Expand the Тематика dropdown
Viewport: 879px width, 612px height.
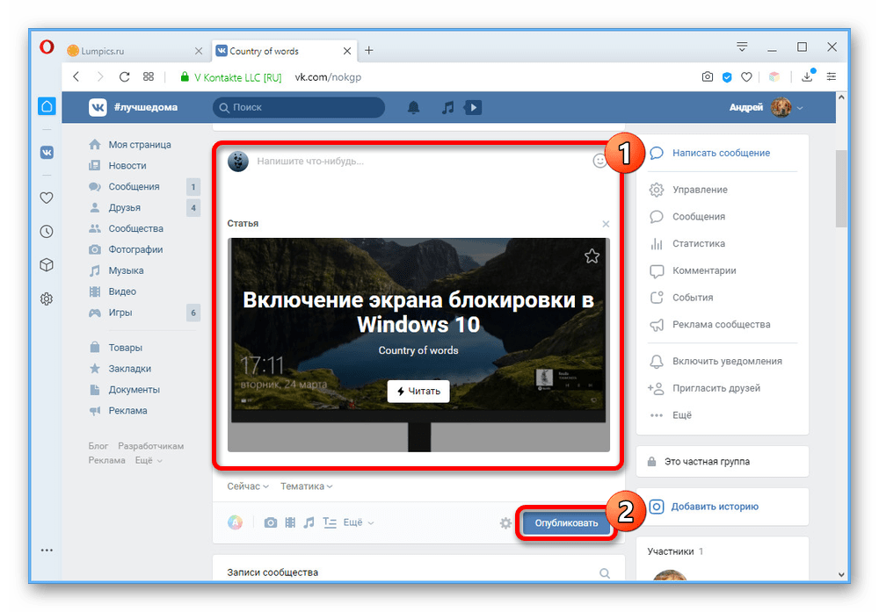[x=306, y=486]
